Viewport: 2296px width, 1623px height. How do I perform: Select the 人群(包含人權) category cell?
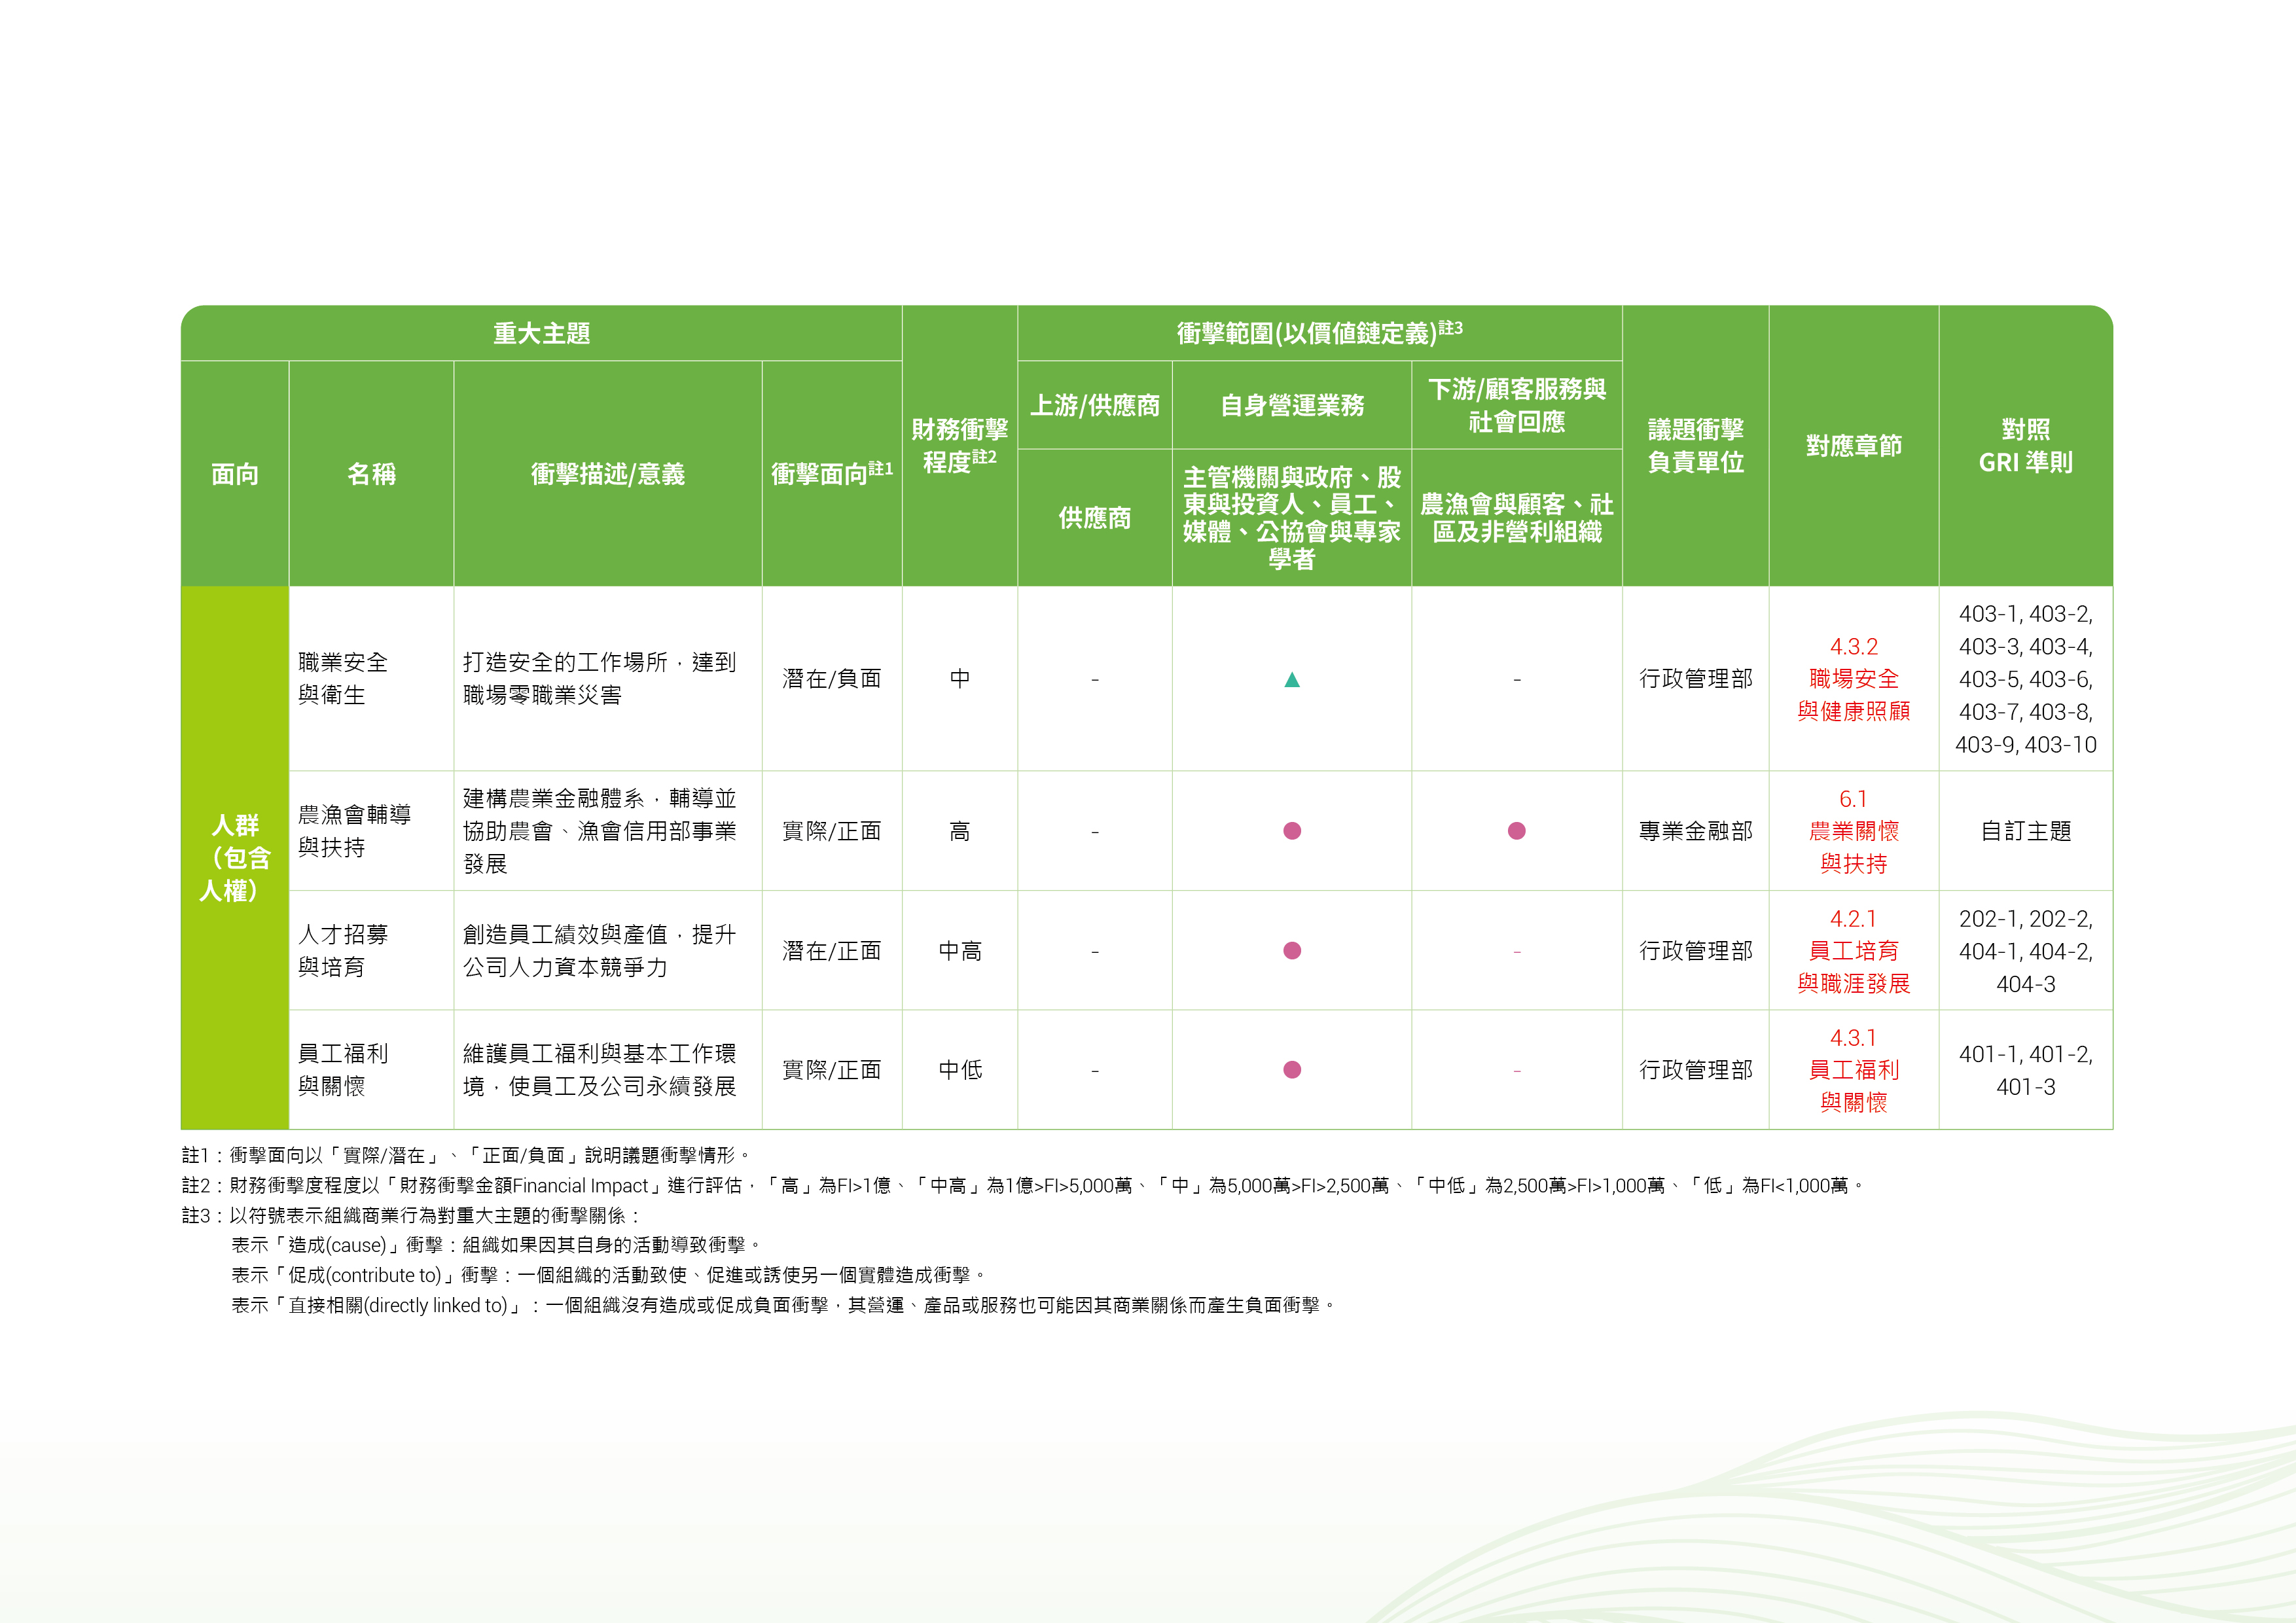click(x=235, y=858)
